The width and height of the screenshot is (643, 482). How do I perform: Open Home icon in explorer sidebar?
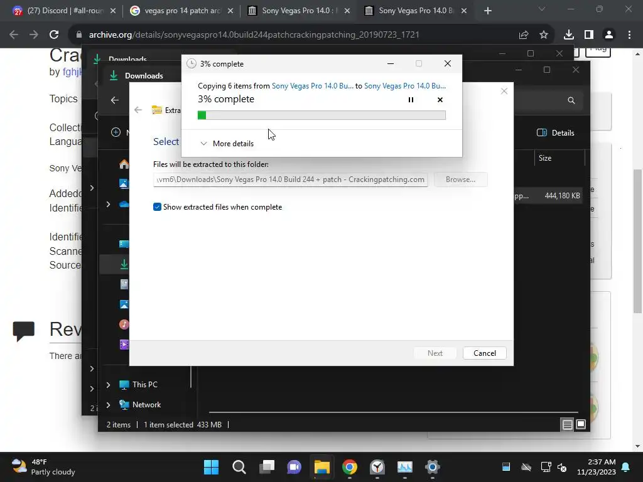point(124,164)
